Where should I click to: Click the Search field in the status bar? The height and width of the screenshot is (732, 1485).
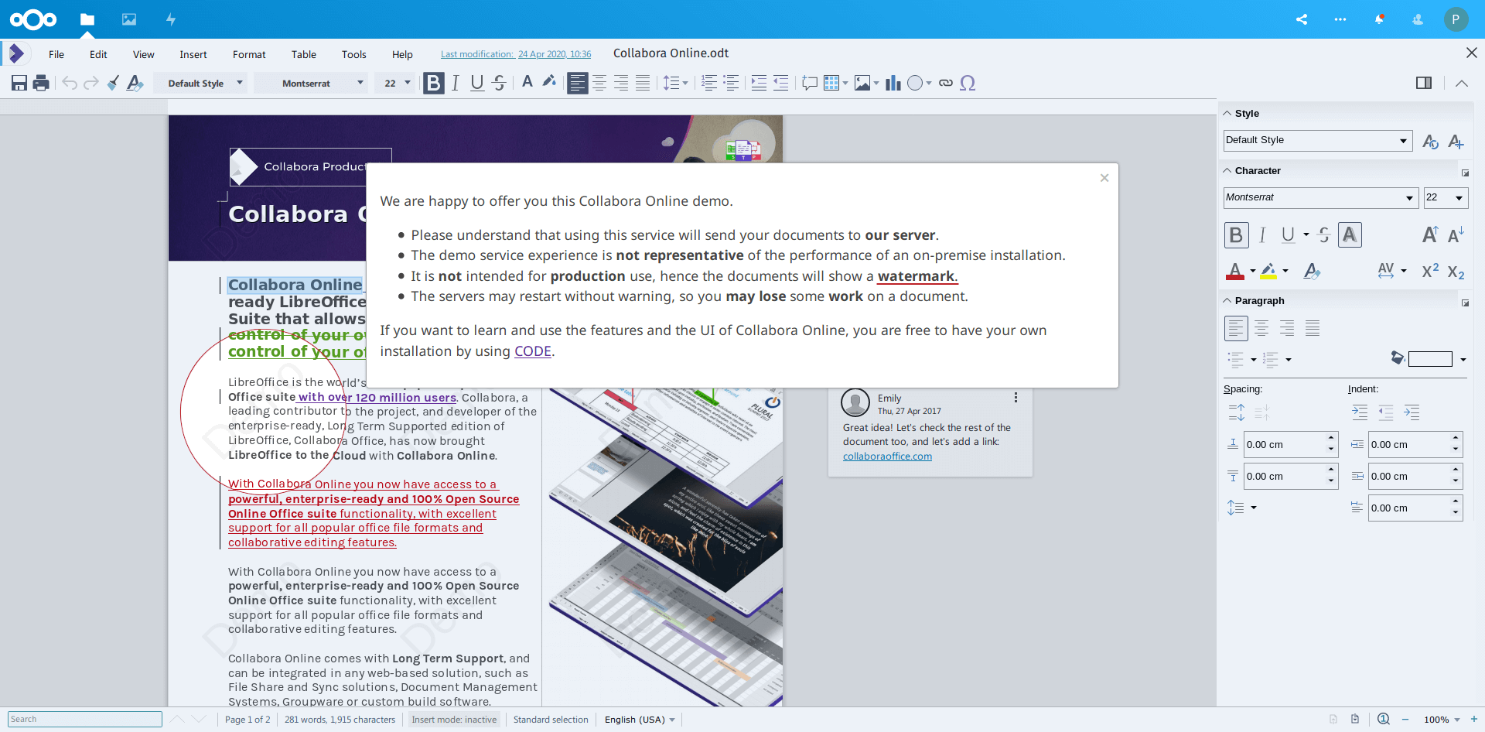coord(84,719)
